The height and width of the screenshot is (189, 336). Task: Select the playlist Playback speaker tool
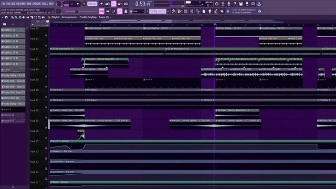pos(43,17)
